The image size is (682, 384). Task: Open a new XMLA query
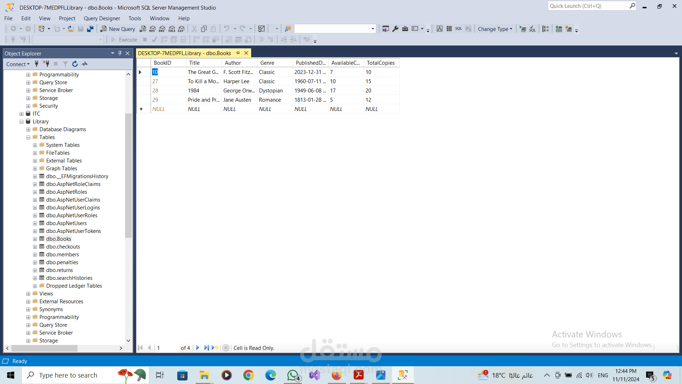(172, 29)
